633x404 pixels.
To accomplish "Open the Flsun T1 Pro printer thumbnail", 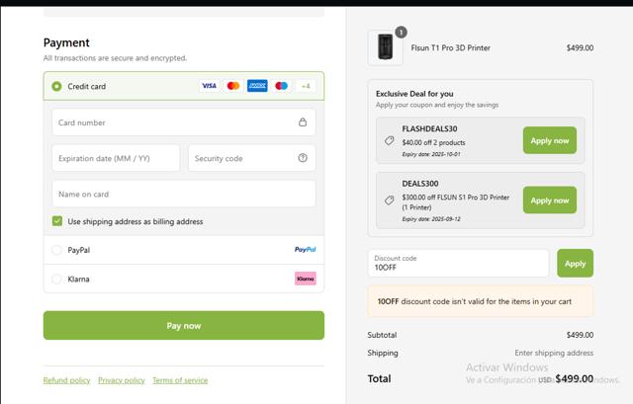I will point(385,47).
